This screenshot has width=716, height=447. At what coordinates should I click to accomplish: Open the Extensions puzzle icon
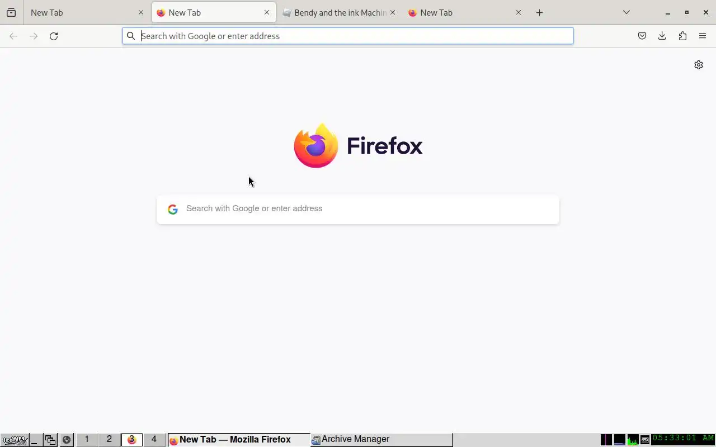point(682,36)
